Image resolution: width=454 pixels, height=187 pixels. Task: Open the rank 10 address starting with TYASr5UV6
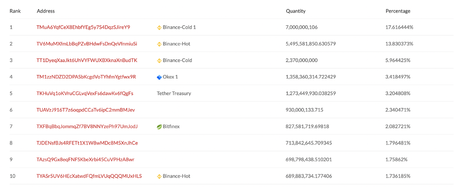tap(89, 176)
